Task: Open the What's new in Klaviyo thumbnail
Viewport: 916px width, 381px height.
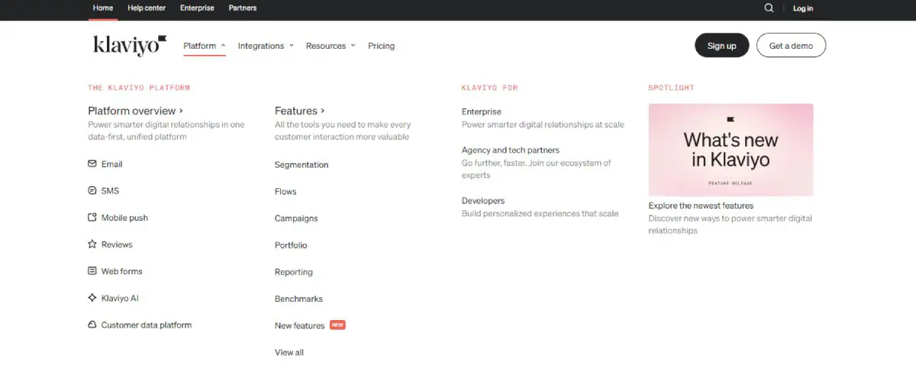Action: click(x=731, y=150)
